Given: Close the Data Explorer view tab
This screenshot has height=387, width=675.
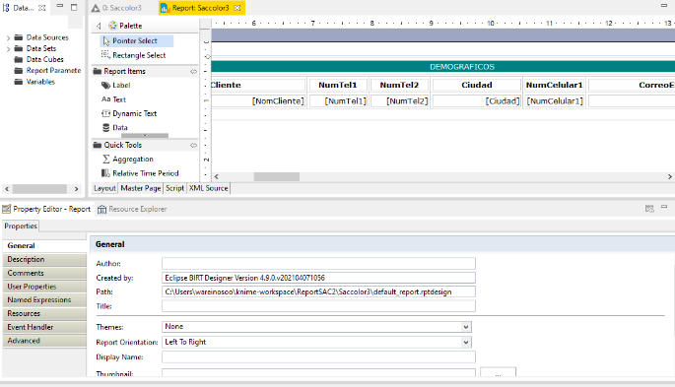Looking at the screenshot, I should [x=42, y=8].
